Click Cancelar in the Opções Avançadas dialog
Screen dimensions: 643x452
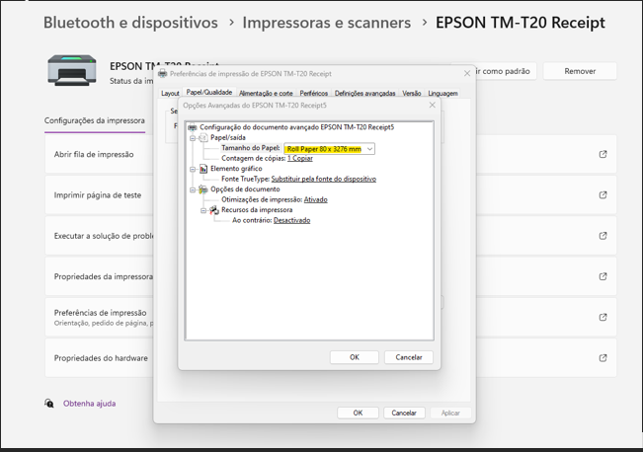pyautogui.click(x=409, y=357)
